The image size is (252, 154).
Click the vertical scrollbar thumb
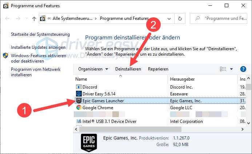click(x=248, y=87)
